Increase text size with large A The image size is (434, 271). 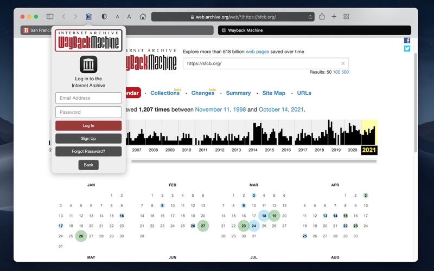129,17
